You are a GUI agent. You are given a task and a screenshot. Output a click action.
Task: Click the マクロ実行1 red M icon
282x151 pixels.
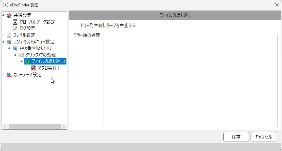[33, 68]
